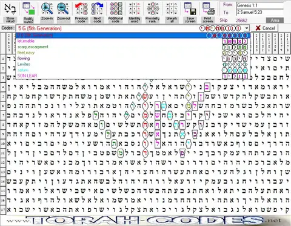Go to Next code with blue arrow icon

click(97, 8)
